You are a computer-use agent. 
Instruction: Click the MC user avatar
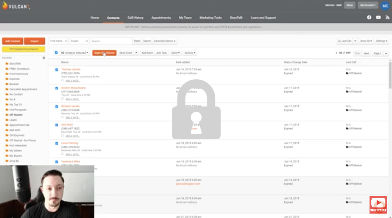(385, 5)
